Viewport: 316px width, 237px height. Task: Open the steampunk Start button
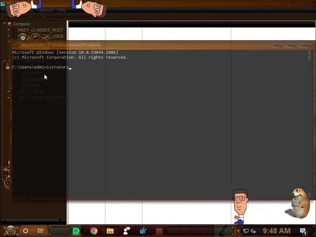pyautogui.click(x=10, y=231)
